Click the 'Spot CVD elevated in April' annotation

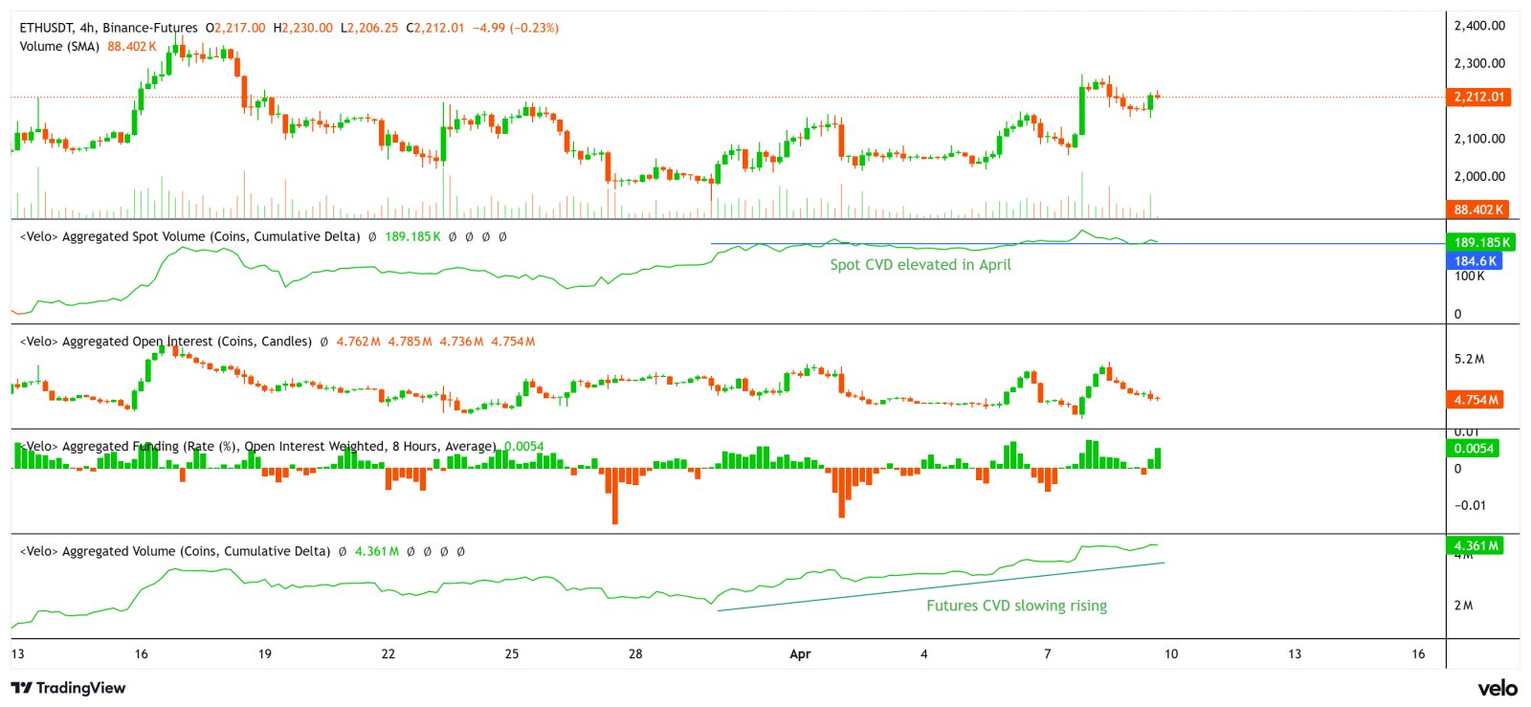coord(920,265)
